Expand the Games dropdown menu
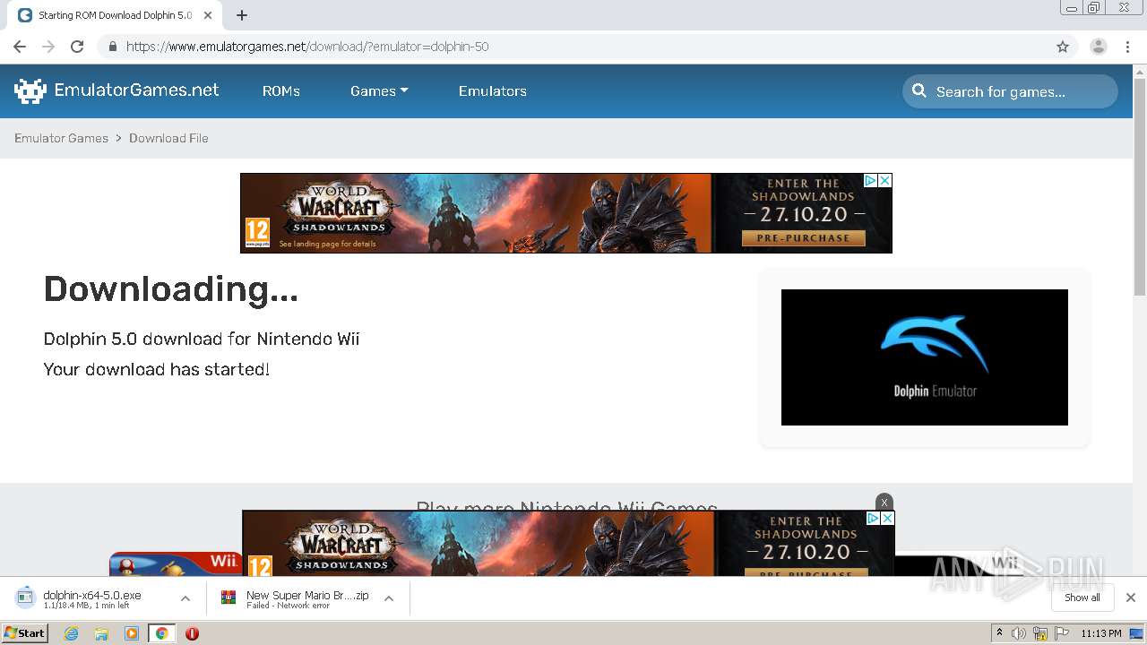Screen dimensions: 1147x645 click(x=379, y=90)
